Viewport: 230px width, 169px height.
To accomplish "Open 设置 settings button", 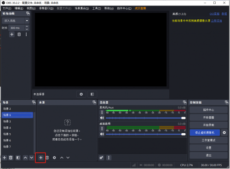I will 208,148.
